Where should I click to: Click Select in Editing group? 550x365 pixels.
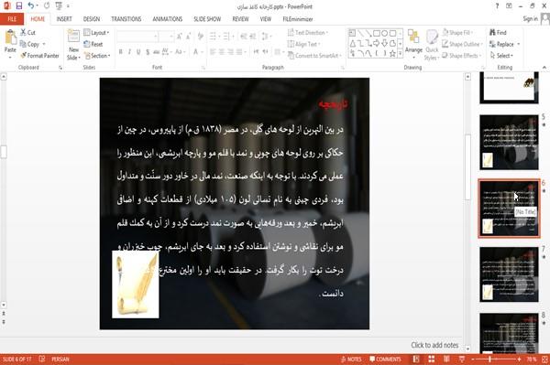point(500,56)
